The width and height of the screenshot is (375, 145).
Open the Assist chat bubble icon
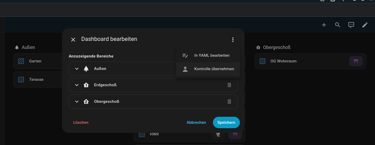[351, 25]
